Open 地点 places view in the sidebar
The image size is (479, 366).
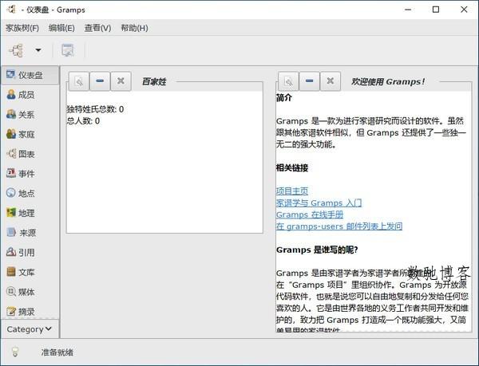[30, 194]
